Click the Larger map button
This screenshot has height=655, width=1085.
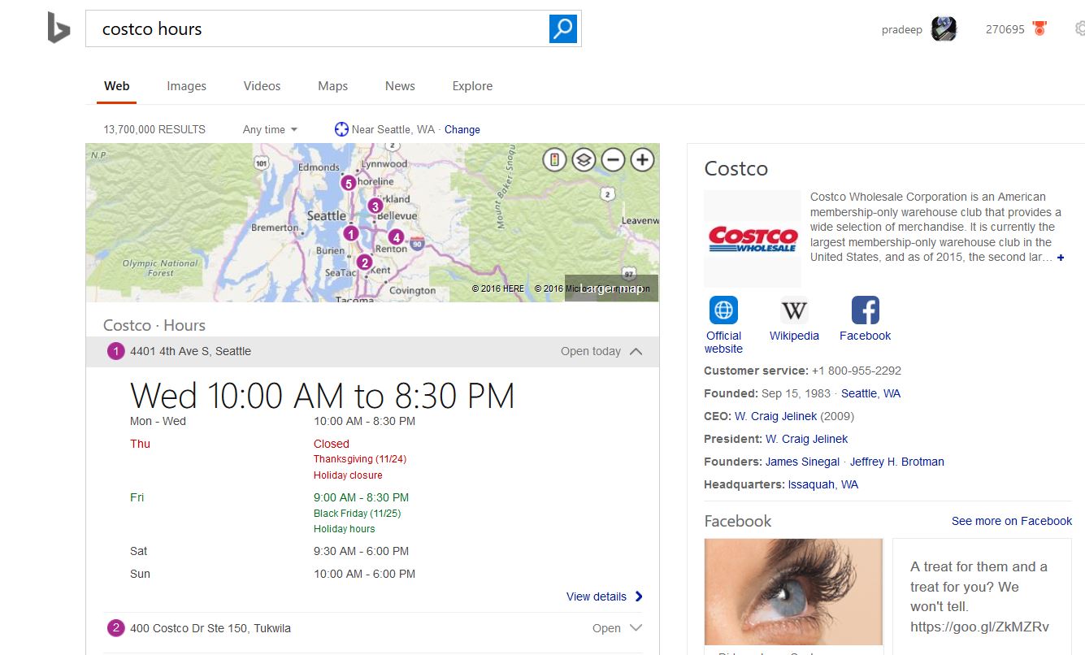click(611, 288)
